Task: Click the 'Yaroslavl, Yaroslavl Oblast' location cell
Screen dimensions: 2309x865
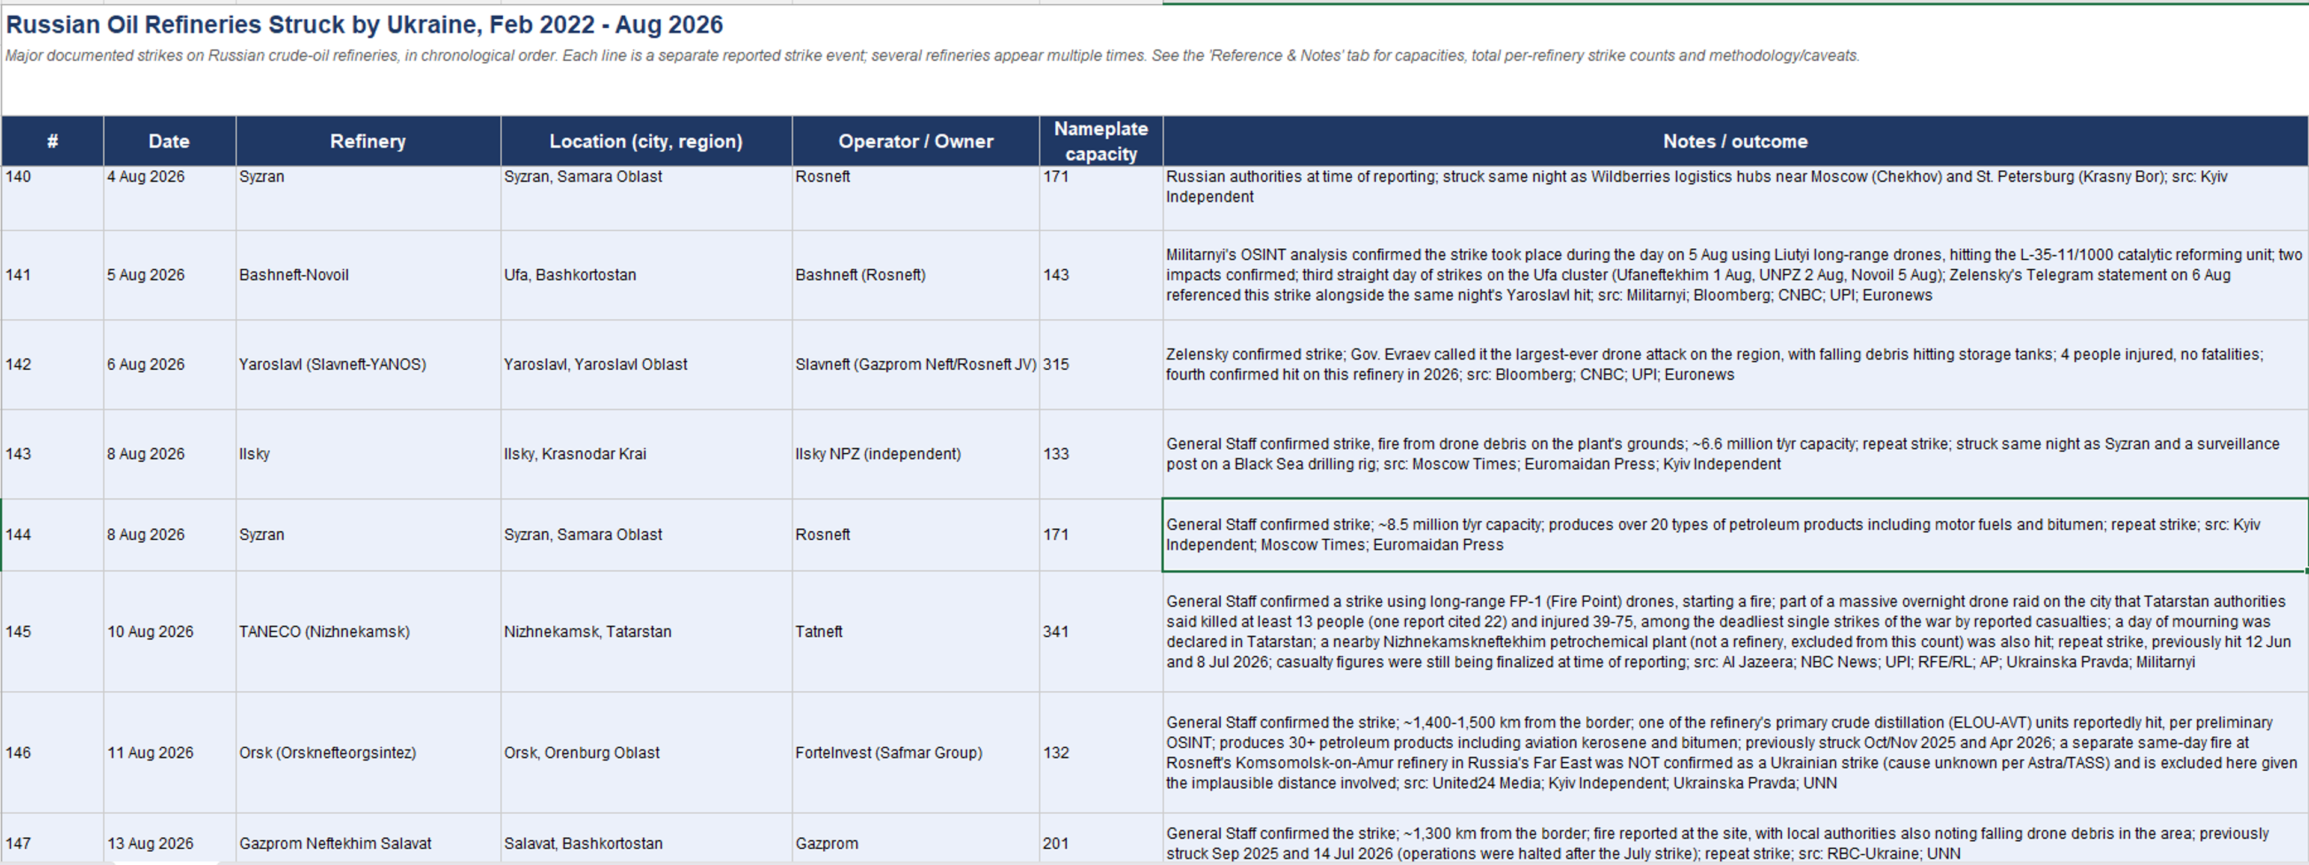Action: (646, 365)
